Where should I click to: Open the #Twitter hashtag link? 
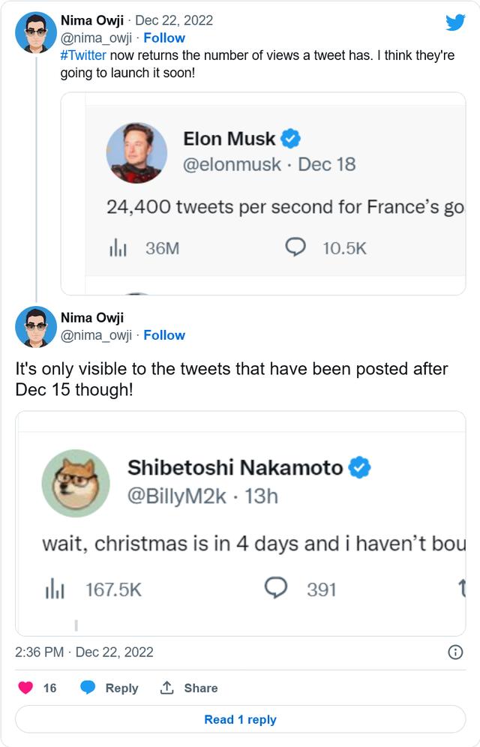[x=83, y=55]
